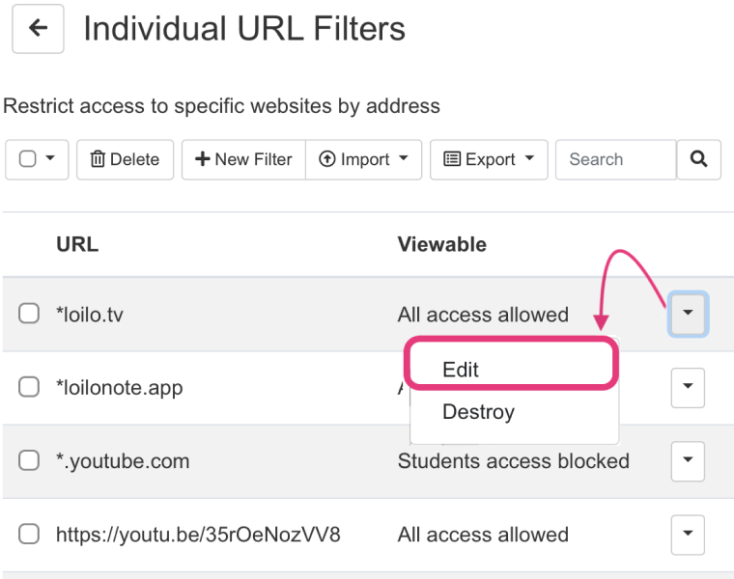Add a filter with New Filter

click(243, 159)
